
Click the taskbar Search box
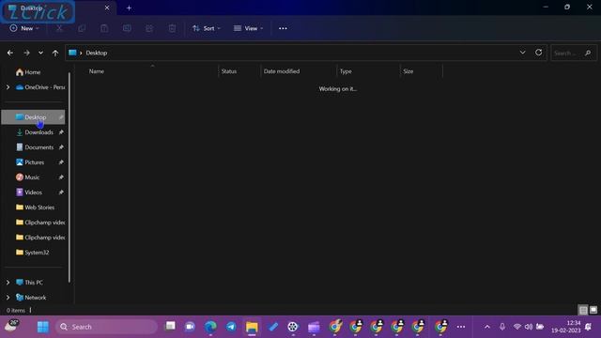click(x=106, y=327)
